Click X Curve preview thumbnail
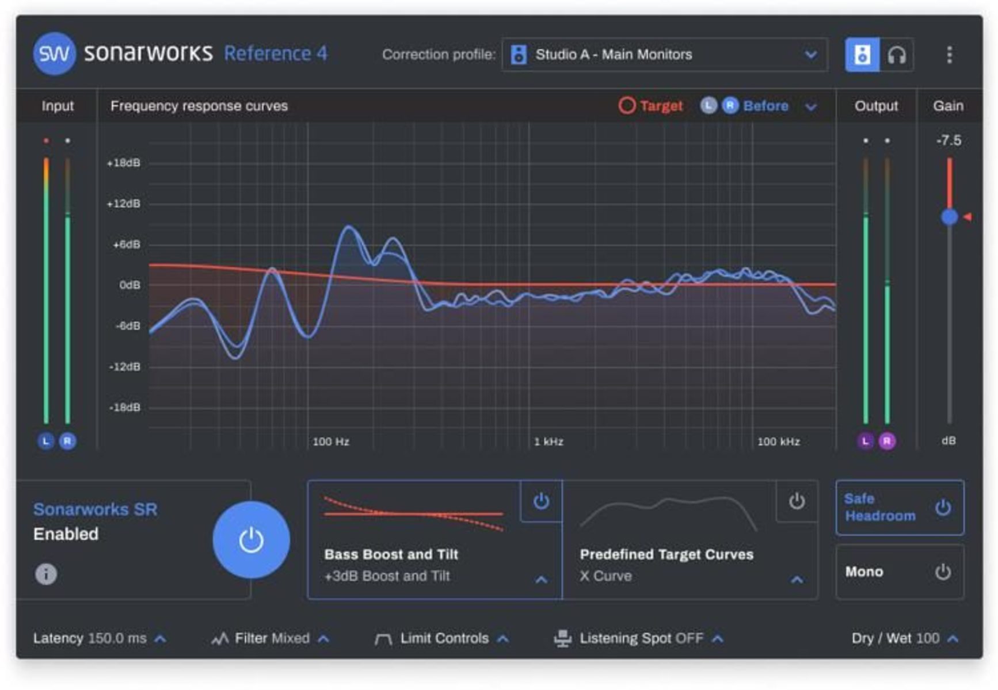The height and width of the screenshot is (690, 998). point(669,513)
